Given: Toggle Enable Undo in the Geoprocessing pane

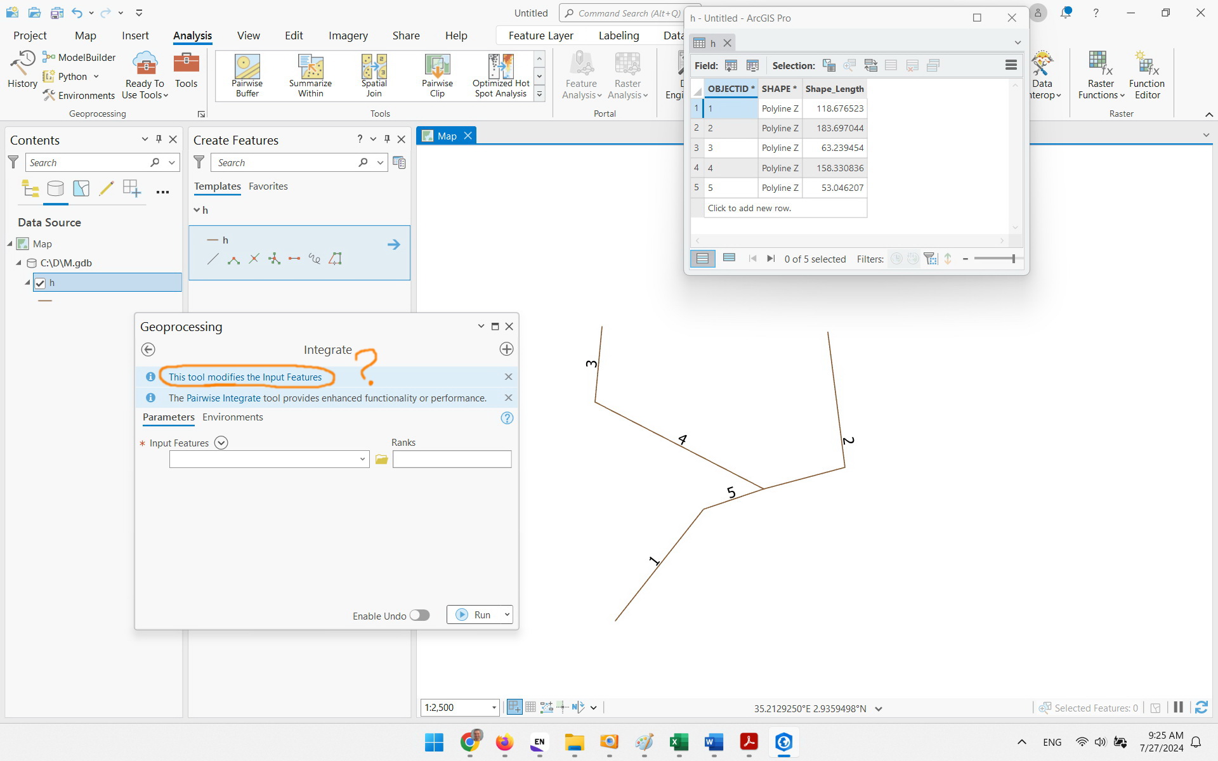Looking at the screenshot, I should tap(419, 615).
